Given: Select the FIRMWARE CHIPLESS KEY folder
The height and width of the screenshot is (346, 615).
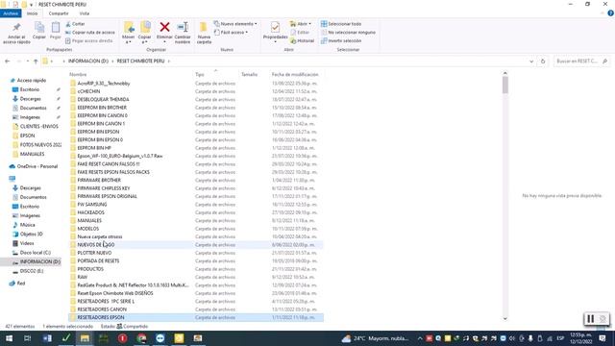Looking at the screenshot, I should tap(104, 188).
